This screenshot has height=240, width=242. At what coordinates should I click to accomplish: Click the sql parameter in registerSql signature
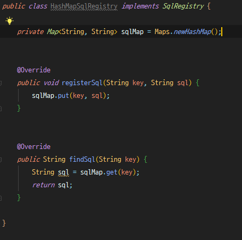pos(182,83)
